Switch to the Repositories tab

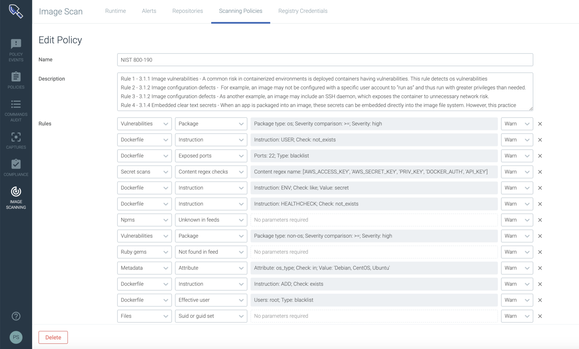coord(188,11)
